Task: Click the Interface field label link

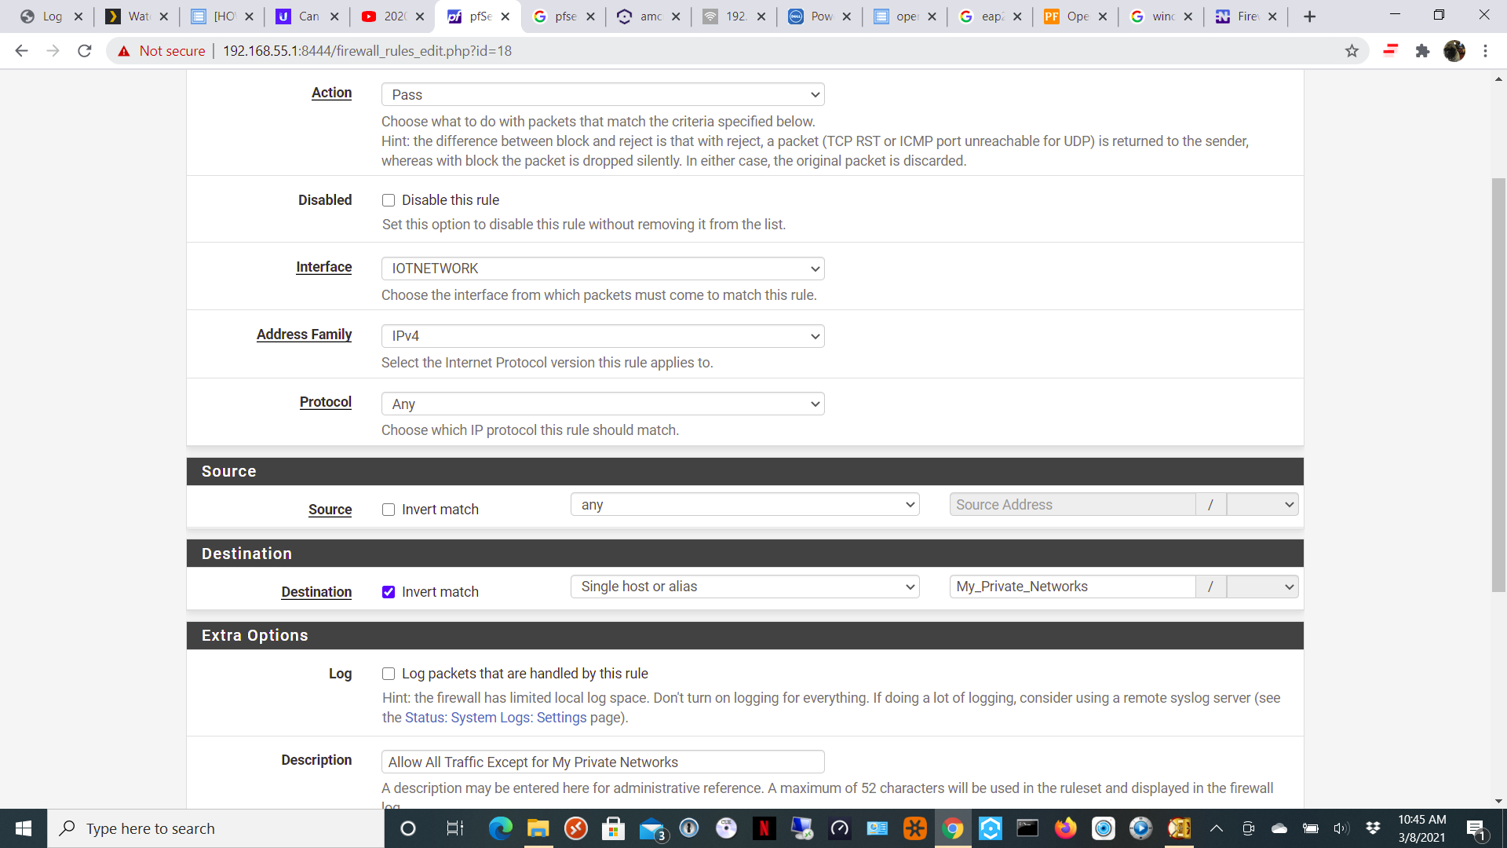Action: pos(323,267)
